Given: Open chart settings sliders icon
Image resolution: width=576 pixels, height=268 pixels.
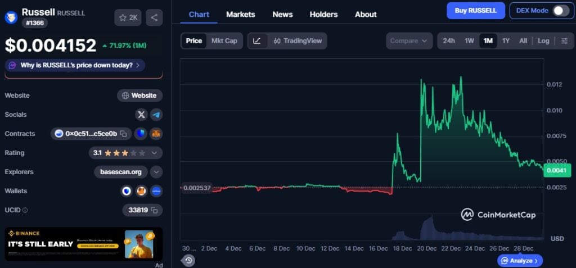Looking at the screenshot, I should click(564, 41).
